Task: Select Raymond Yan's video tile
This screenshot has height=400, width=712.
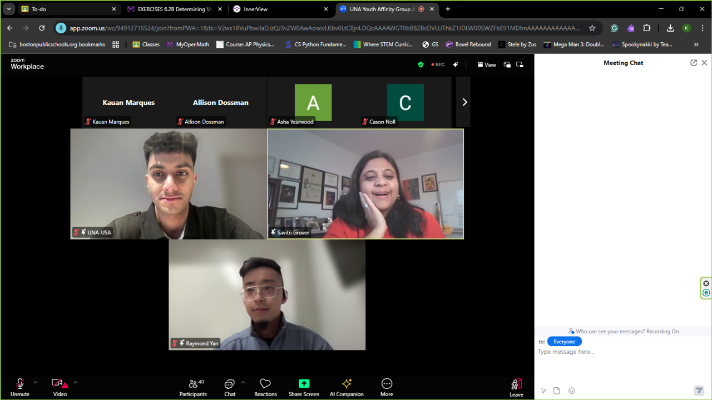Action: tap(267, 295)
